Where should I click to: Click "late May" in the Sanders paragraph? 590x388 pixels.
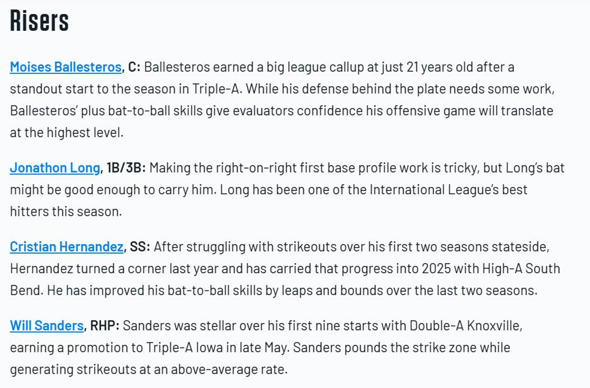pyautogui.click(x=262, y=347)
